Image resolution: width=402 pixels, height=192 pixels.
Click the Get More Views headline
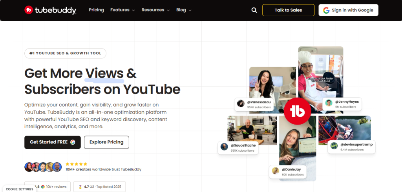point(102,82)
